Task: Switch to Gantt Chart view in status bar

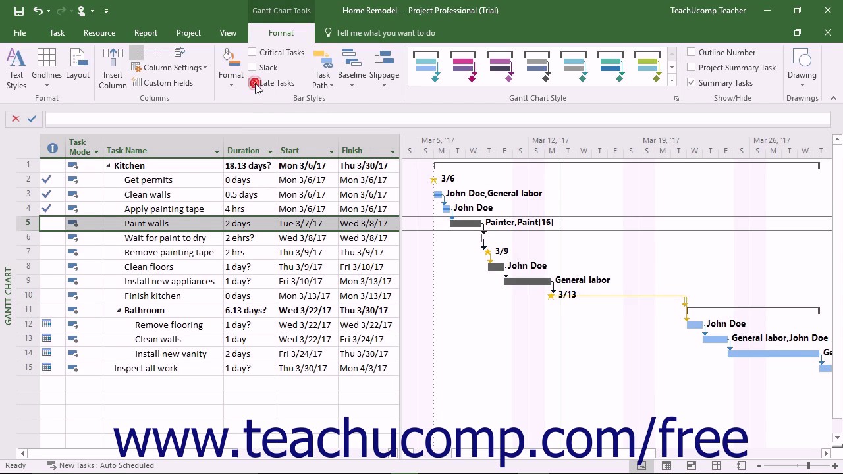Action: 641,465
